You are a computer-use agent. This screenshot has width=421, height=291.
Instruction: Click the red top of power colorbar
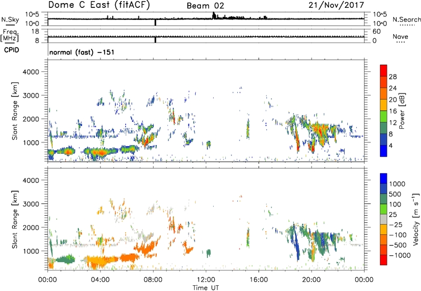click(x=384, y=70)
